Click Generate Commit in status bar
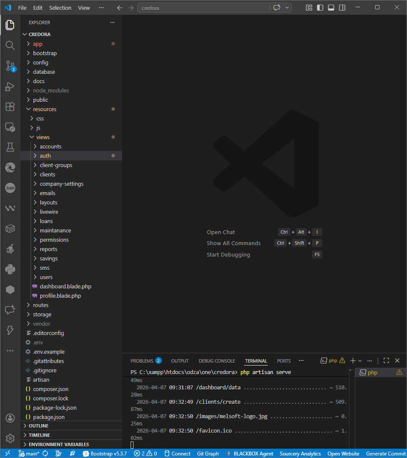Image resolution: width=407 pixels, height=458 pixels. [385, 453]
